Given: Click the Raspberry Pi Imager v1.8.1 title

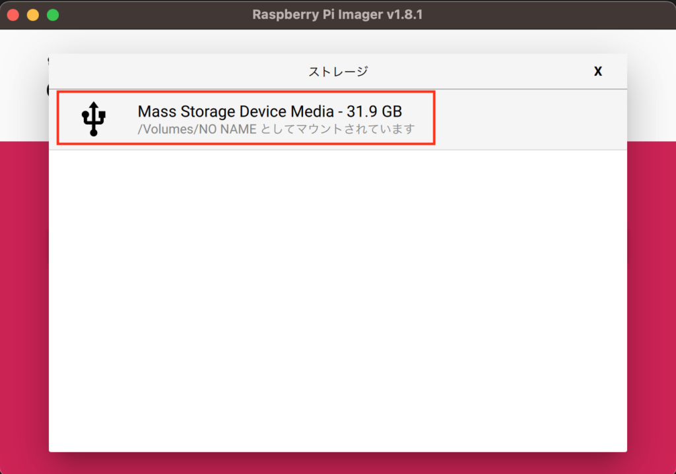Looking at the screenshot, I should (x=337, y=15).
